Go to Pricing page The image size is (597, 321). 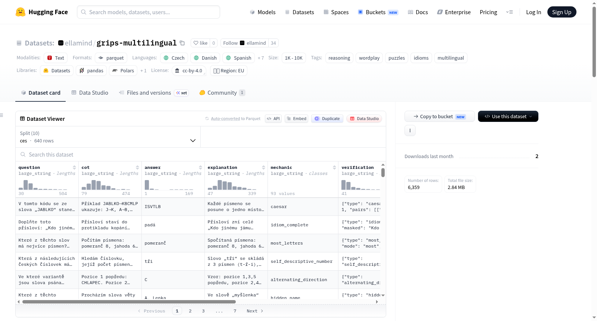click(488, 12)
